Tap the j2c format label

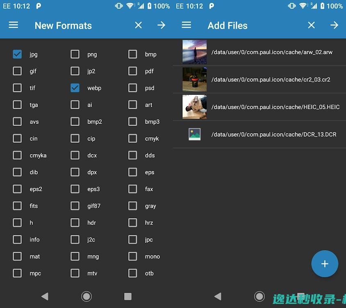coord(91,240)
